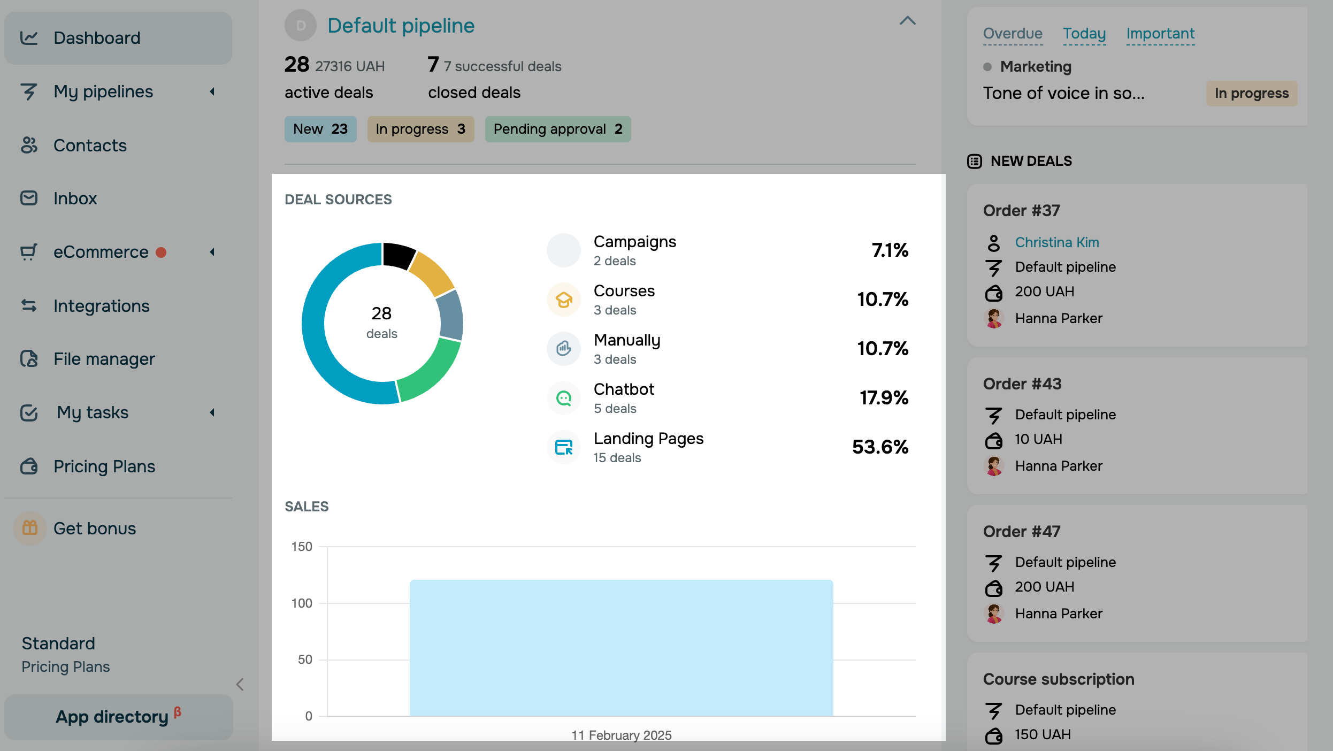This screenshot has width=1333, height=751.
Task: Click the Integrations arrows icon
Action: click(x=29, y=305)
